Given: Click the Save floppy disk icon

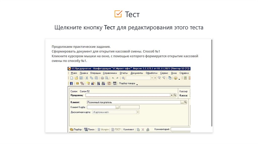Looking at the screenshot, I should coord(81,78).
